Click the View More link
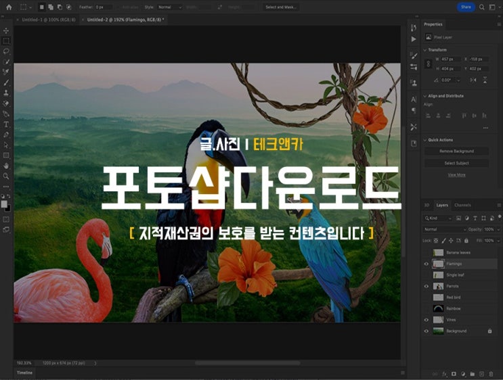Image resolution: width=503 pixels, height=380 pixels. point(456,175)
